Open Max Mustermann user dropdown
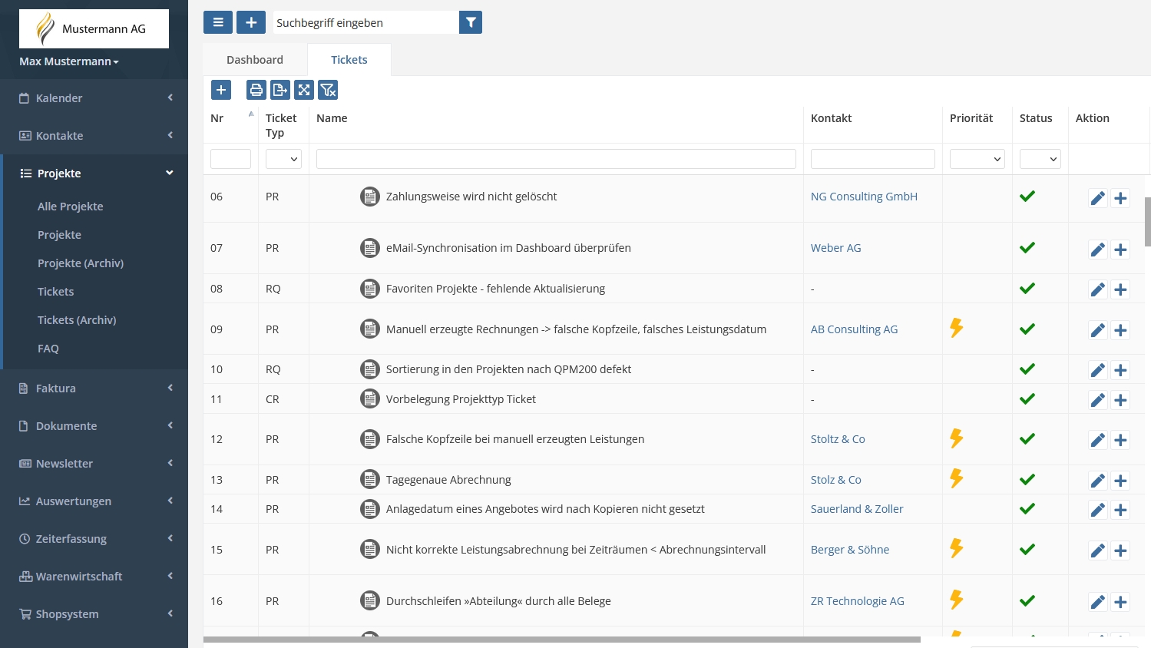Screen dimensions: 1151x648 [69, 61]
